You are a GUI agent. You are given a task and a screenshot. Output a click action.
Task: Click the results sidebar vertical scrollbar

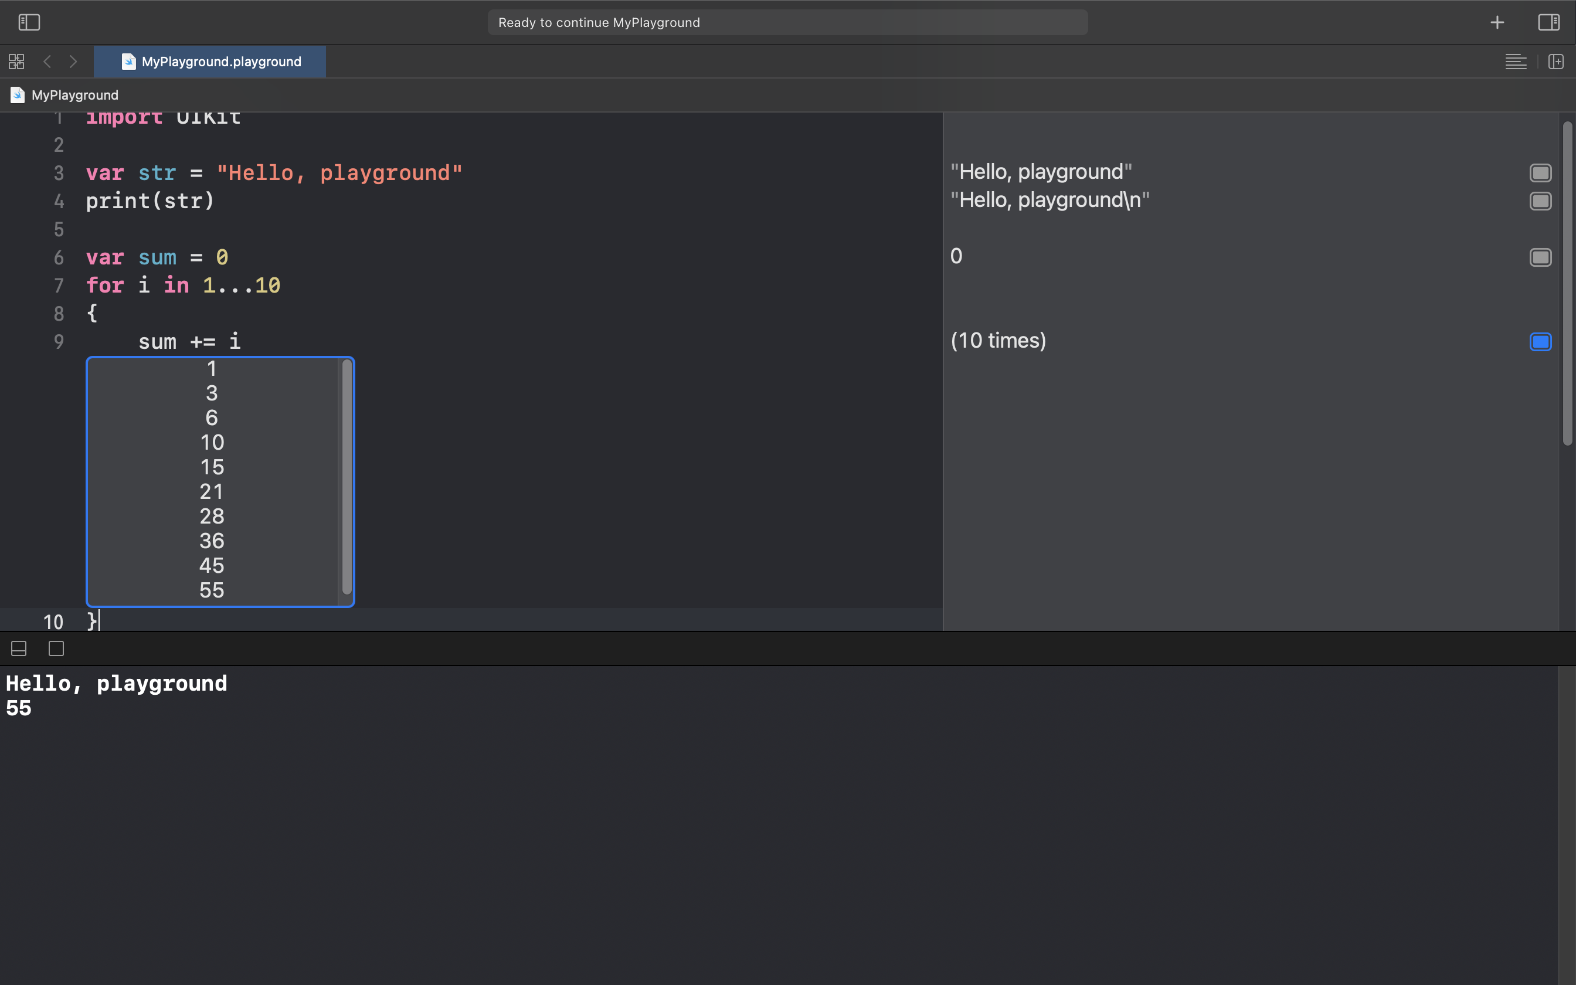1567,283
